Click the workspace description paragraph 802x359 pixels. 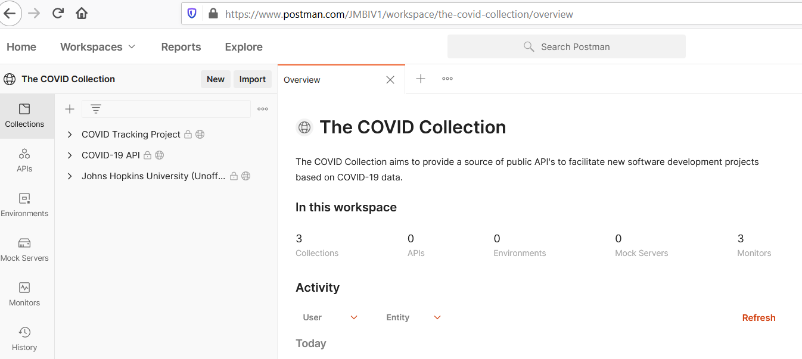(527, 170)
